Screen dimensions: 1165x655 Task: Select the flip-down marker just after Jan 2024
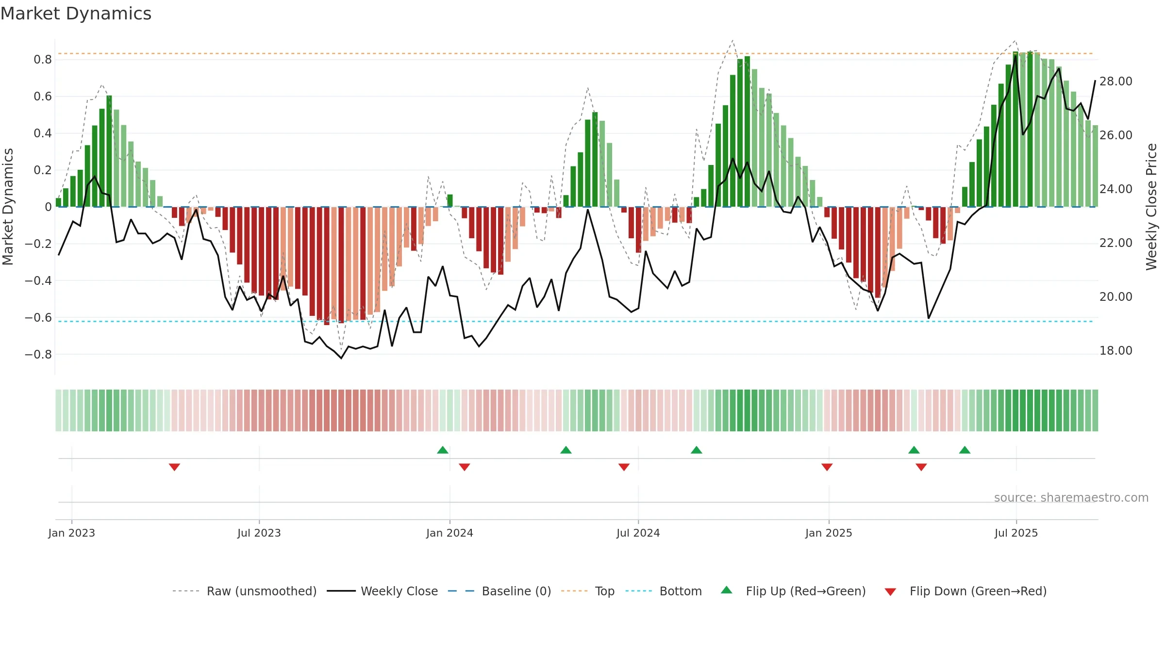pyautogui.click(x=465, y=467)
